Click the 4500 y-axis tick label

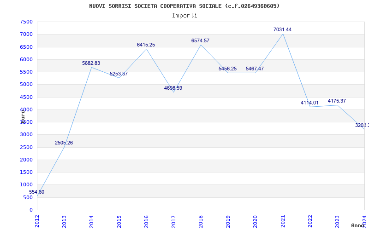click(26, 97)
